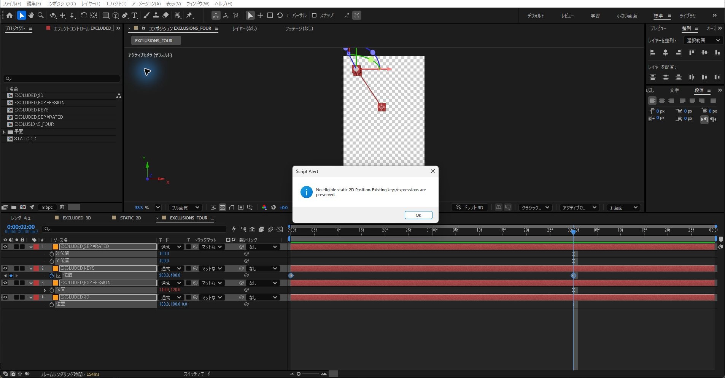This screenshot has width=725, height=378.
Task: Open the viewer resolution dropdown フル画質
Action: coord(185,207)
